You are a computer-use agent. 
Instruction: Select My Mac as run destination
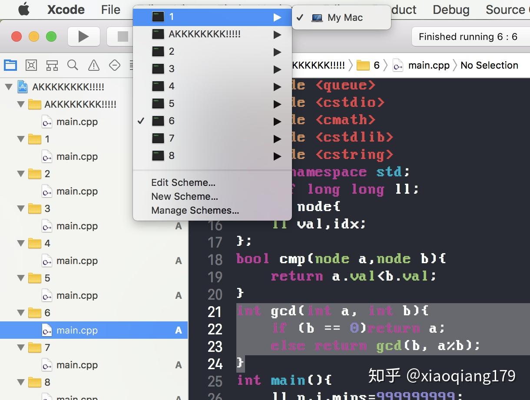click(x=341, y=18)
